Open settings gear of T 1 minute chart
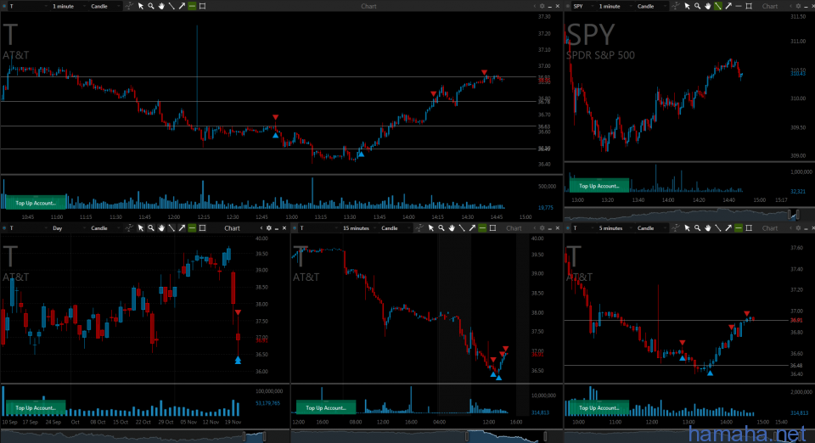 pyautogui.click(x=542, y=6)
